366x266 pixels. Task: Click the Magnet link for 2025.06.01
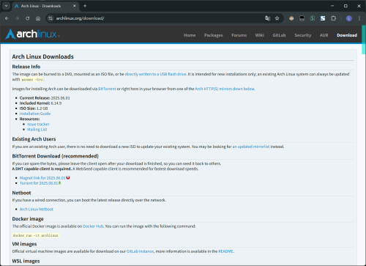pos(42,178)
